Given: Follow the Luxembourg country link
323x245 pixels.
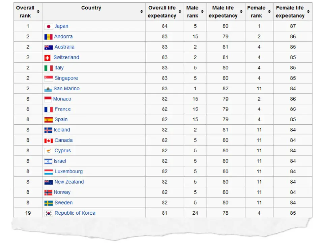Looking at the screenshot, I should [x=68, y=172].
